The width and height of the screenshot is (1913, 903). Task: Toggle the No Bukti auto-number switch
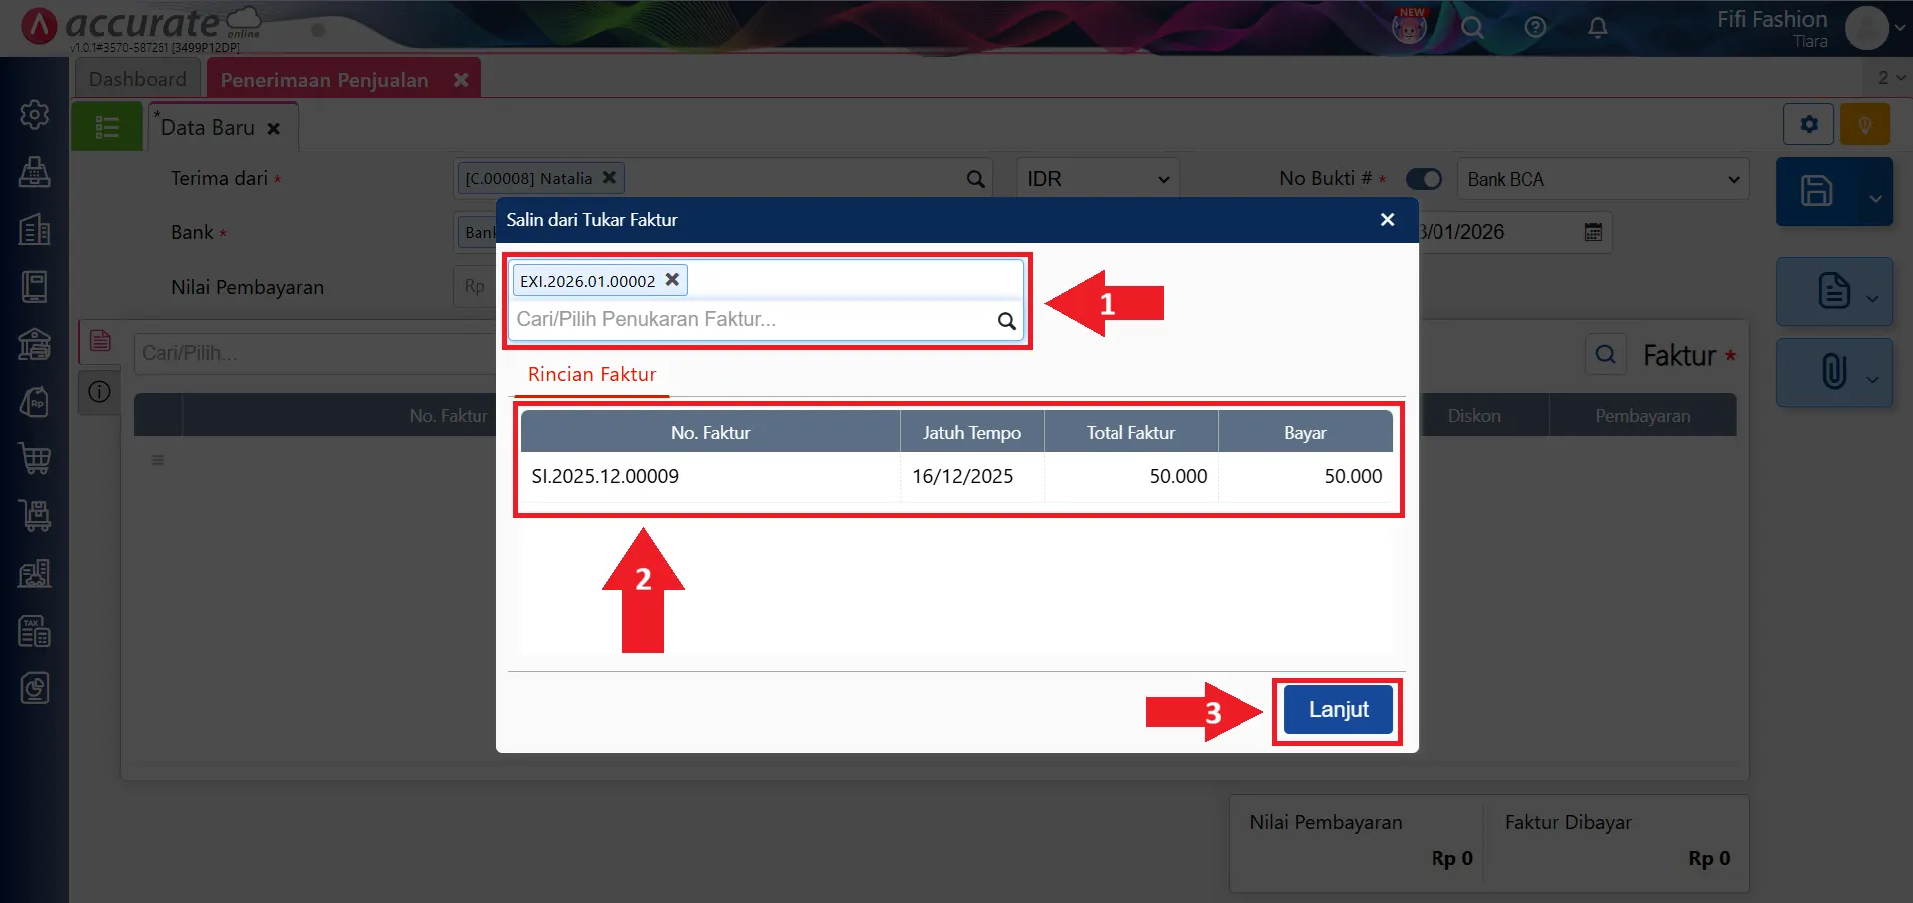tap(1424, 179)
